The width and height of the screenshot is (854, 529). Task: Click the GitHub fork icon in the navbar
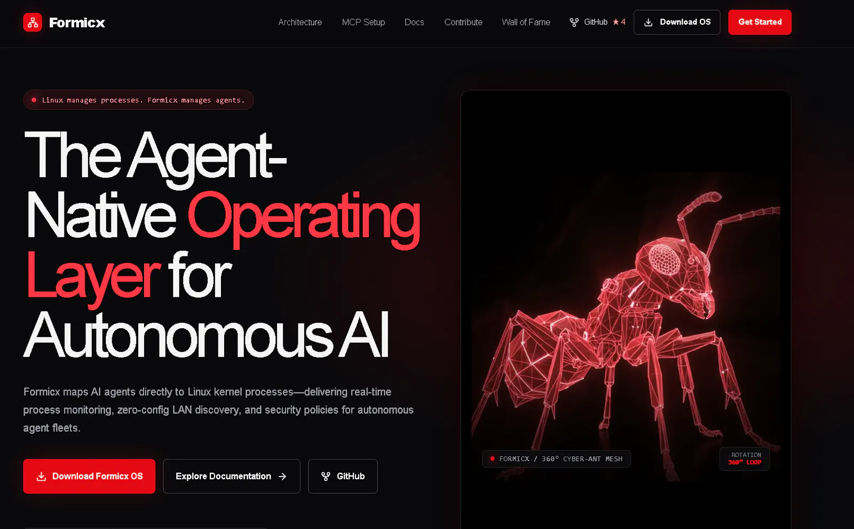(x=574, y=22)
